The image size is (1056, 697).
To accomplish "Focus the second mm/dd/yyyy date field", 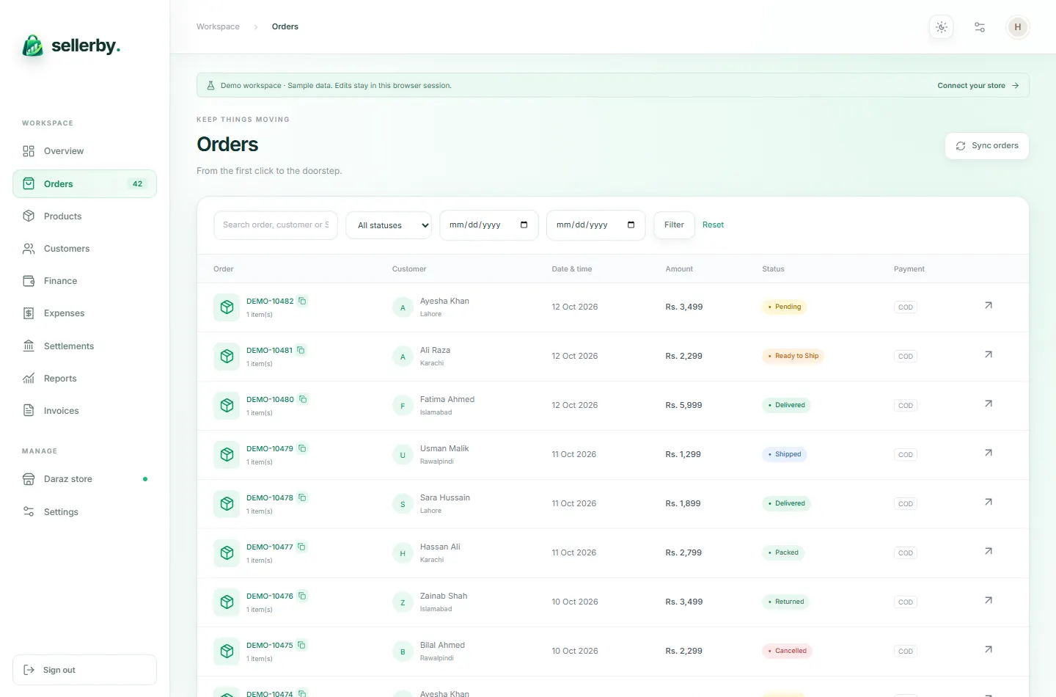I will coord(596,225).
